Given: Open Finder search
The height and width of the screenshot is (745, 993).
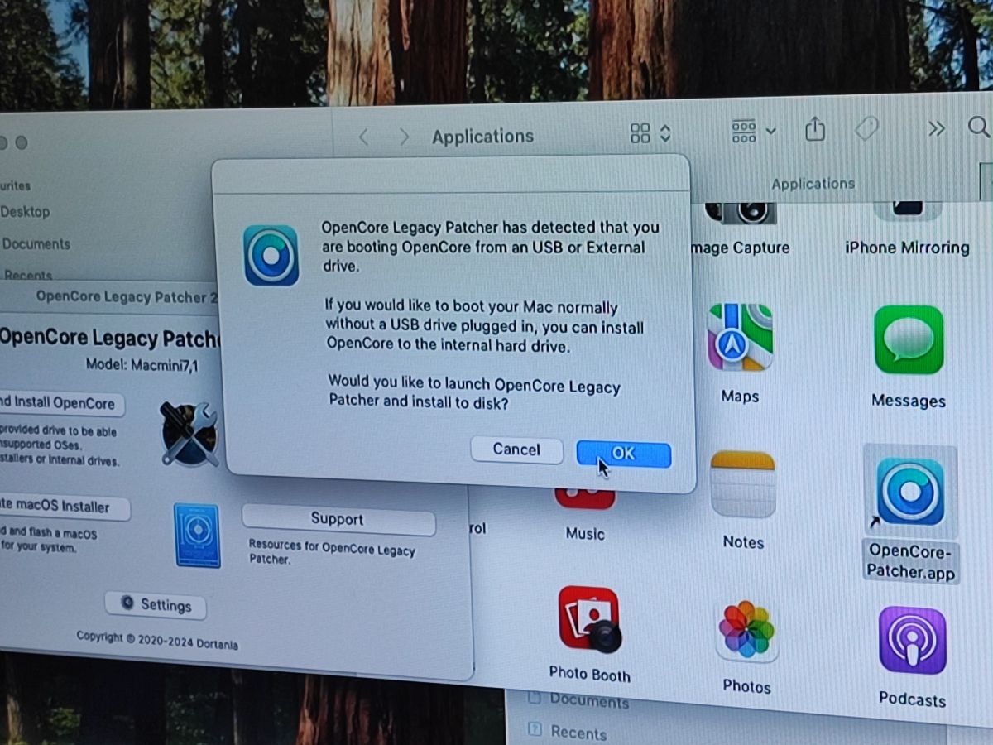Looking at the screenshot, I should (978, 127).
